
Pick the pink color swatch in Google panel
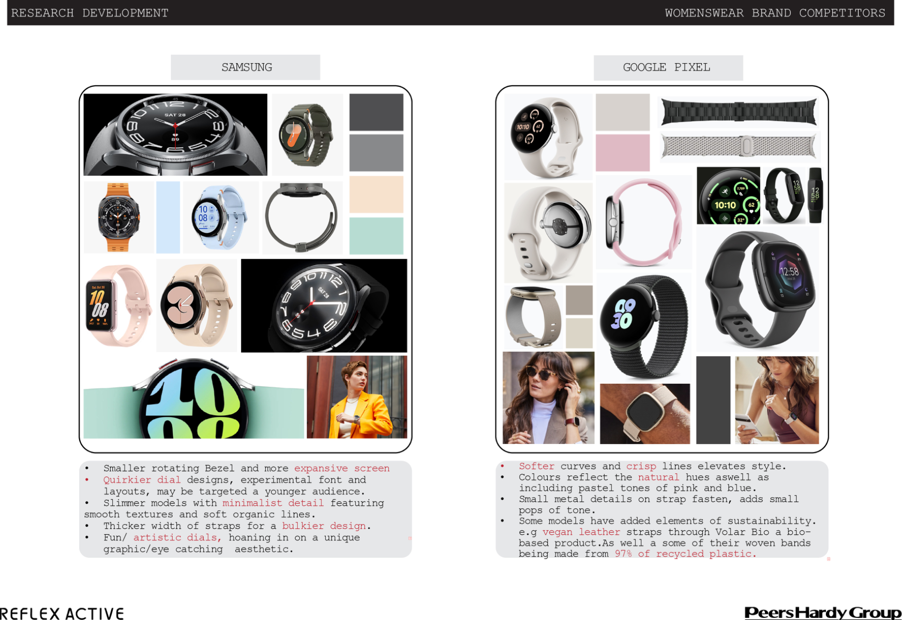(x=622, y=153)
